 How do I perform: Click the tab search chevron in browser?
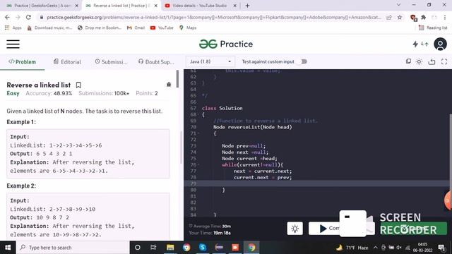[398, 5]
